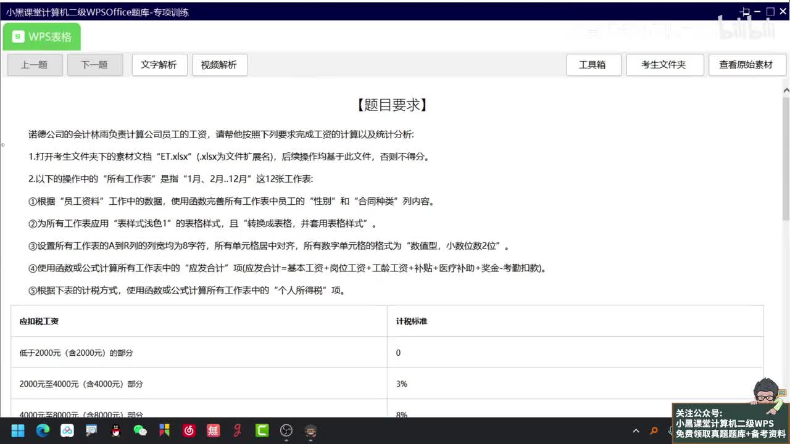The image size is (790, 444).
Task: Click step ② about 表样式浅色1
Action: click(x=202, y=223)
